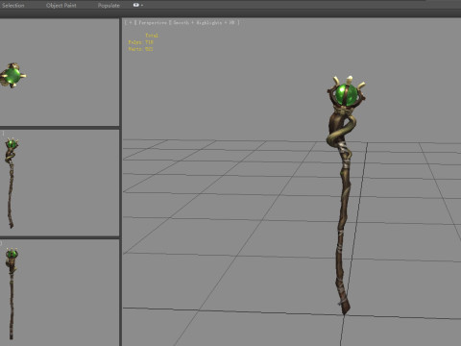Click the yellow Polys count text
This screenshot has height=346, width=461.
click(141, 42)
